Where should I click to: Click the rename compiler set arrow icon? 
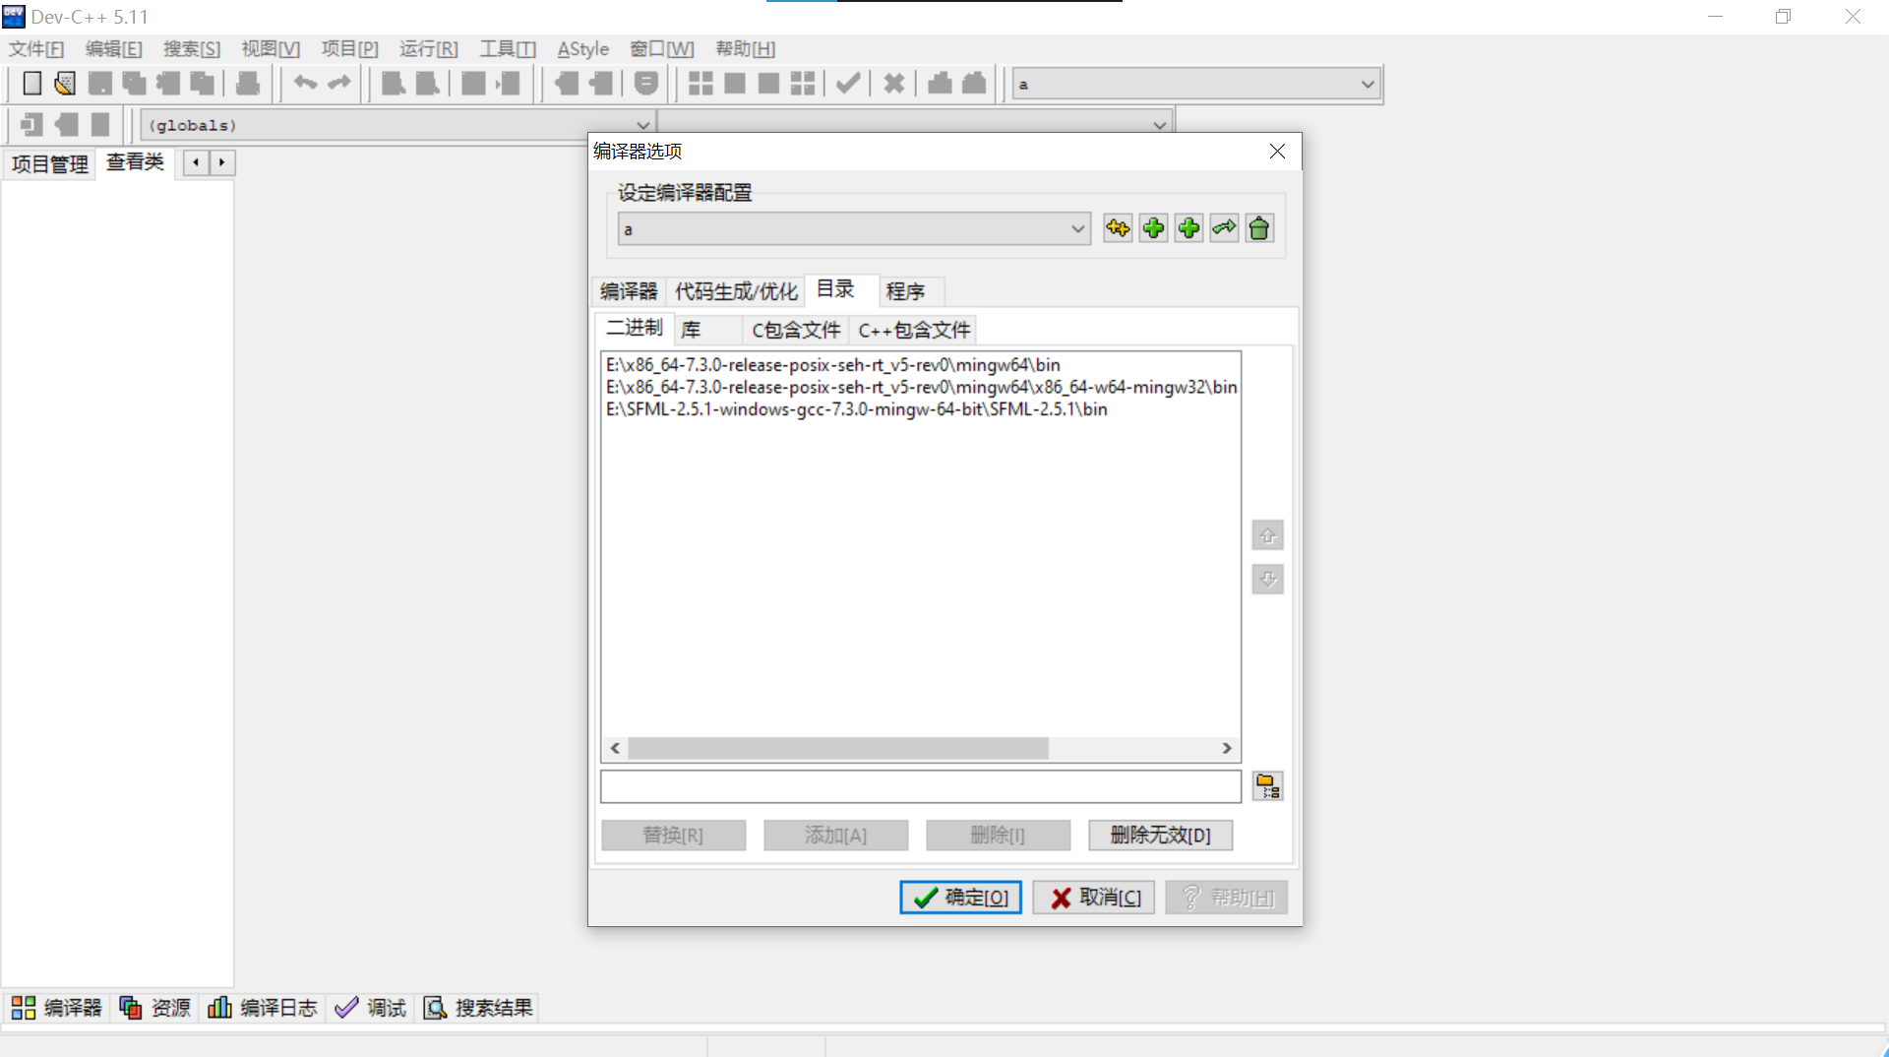[1223, 227]
